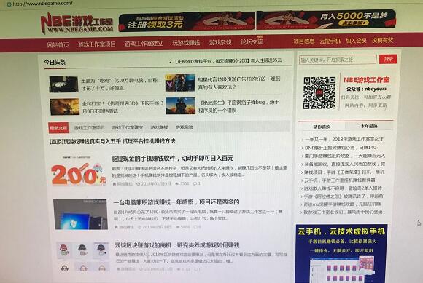Click view count icon under 能提现金的手机赚钱软件
This screenshot has height=283, width=423.
177,183
